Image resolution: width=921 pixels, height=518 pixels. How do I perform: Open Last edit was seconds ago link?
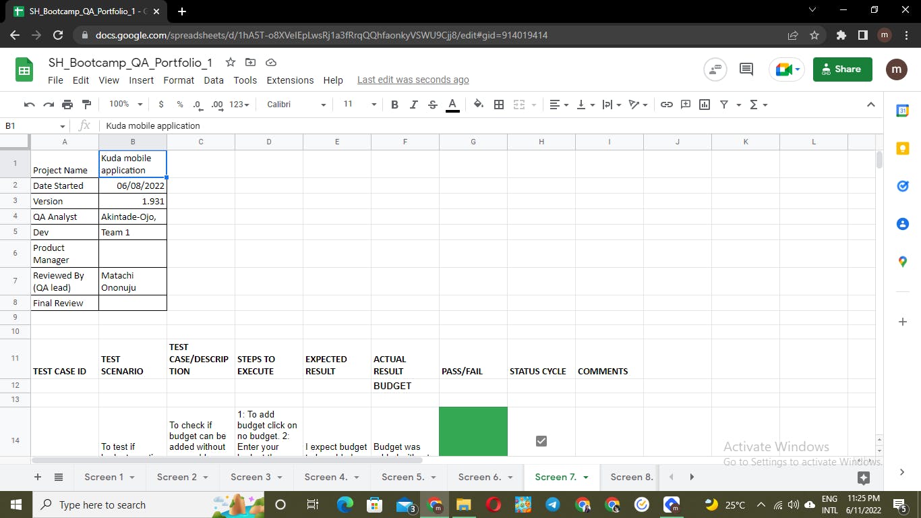(413, 80)
